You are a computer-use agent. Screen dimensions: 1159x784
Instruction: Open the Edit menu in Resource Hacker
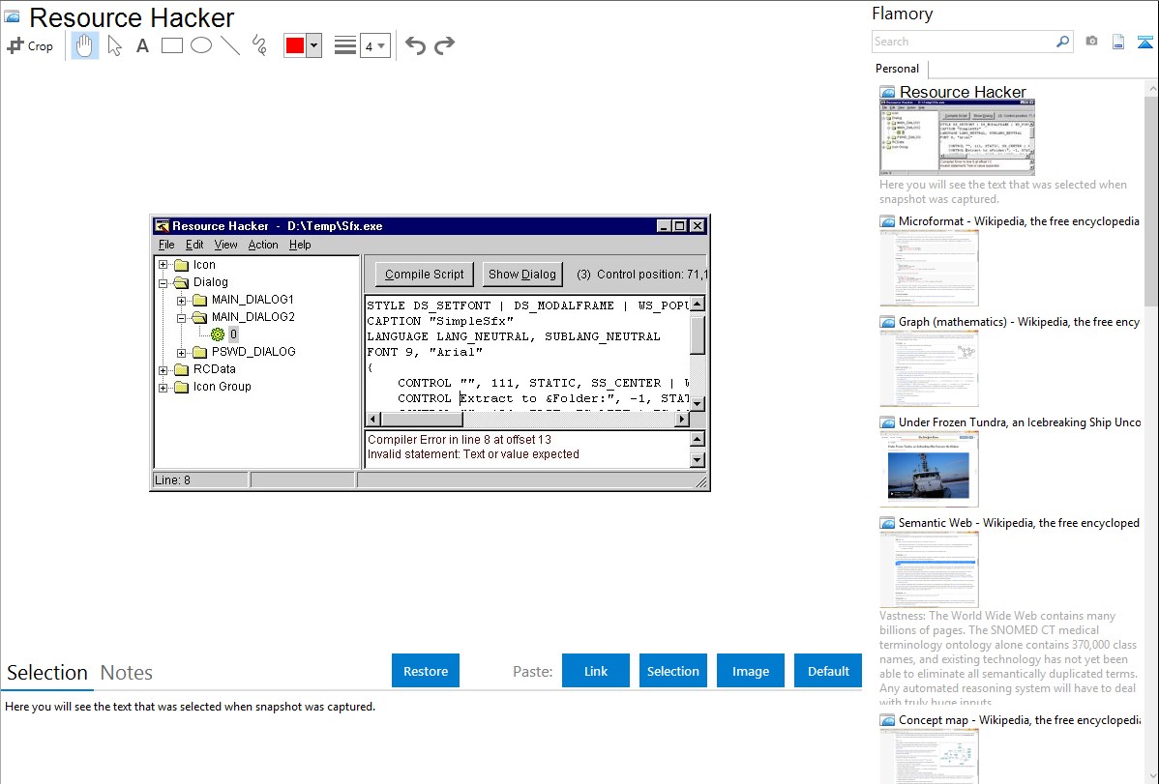(x=194, y=245)
